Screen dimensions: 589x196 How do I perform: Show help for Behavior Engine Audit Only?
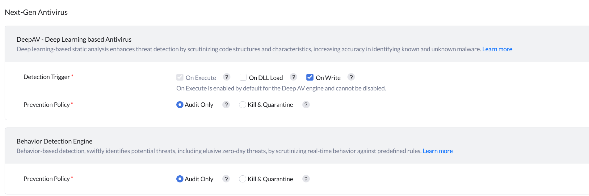pos(226,179)
